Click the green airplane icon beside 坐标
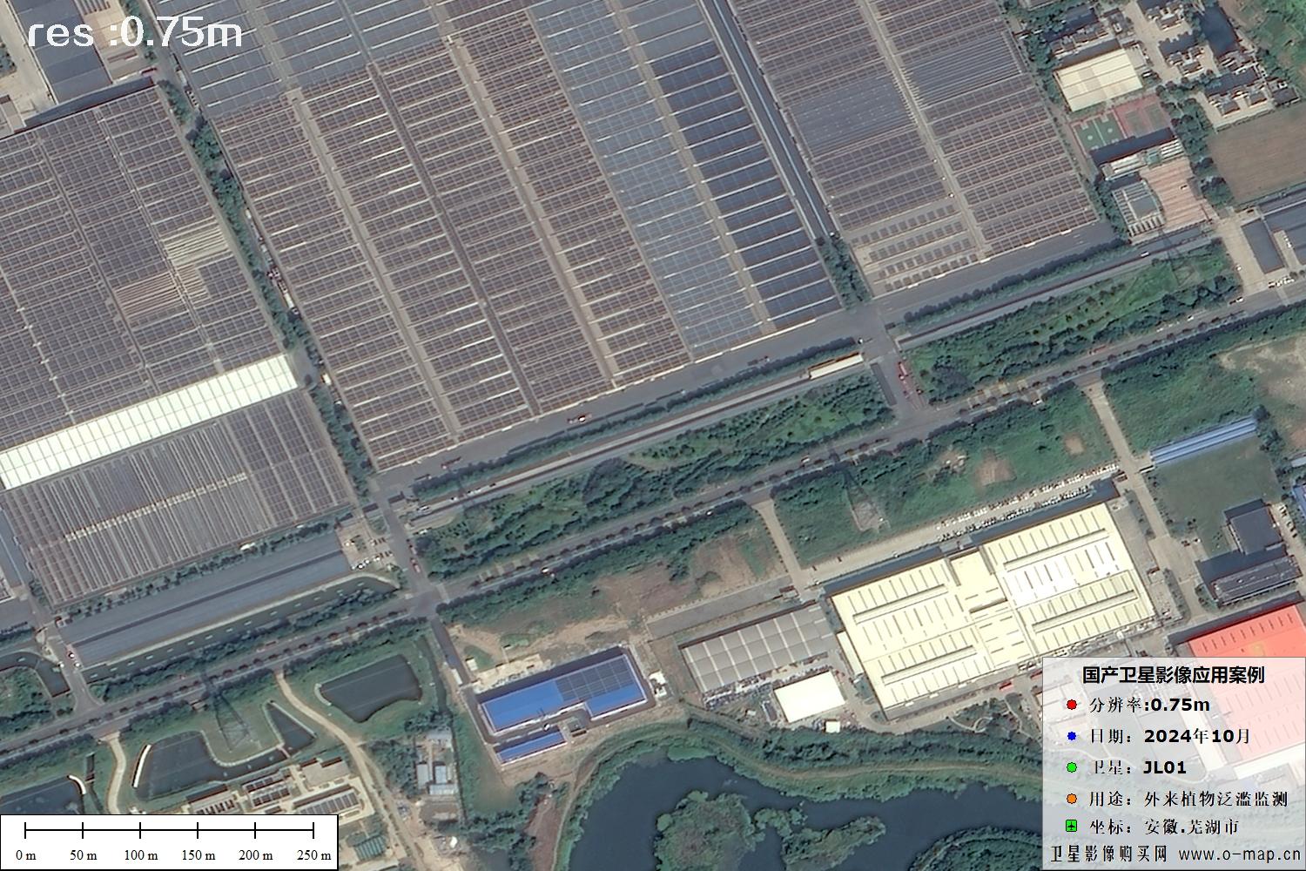 point(1072,827)
